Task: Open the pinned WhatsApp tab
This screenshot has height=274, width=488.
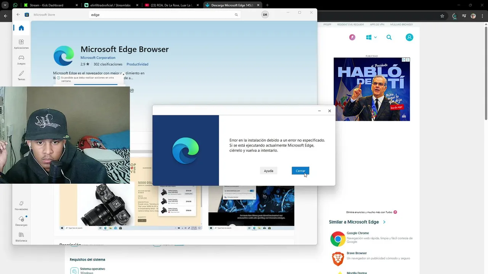Action: pos(15,5)
